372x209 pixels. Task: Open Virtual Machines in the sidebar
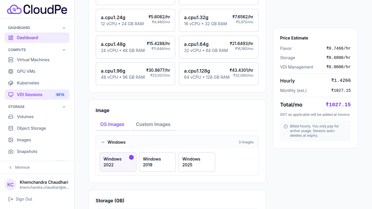coord(37,60)
